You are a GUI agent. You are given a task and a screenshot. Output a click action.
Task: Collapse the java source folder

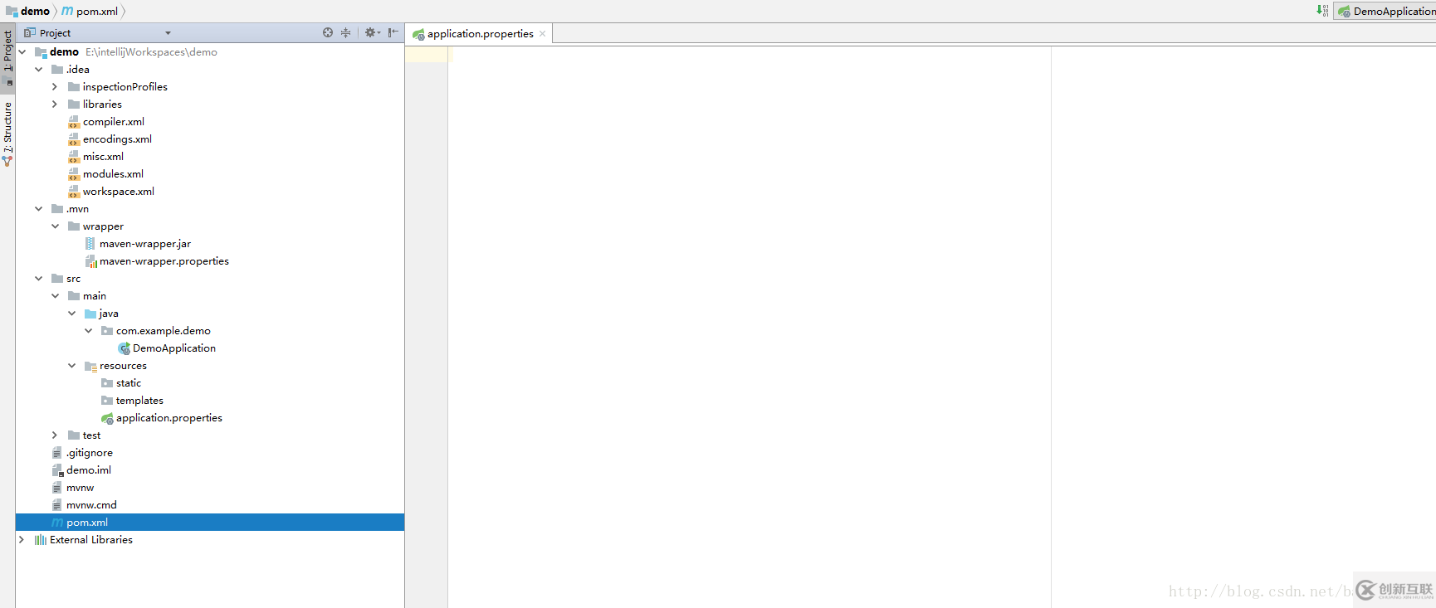coord(72,313)
